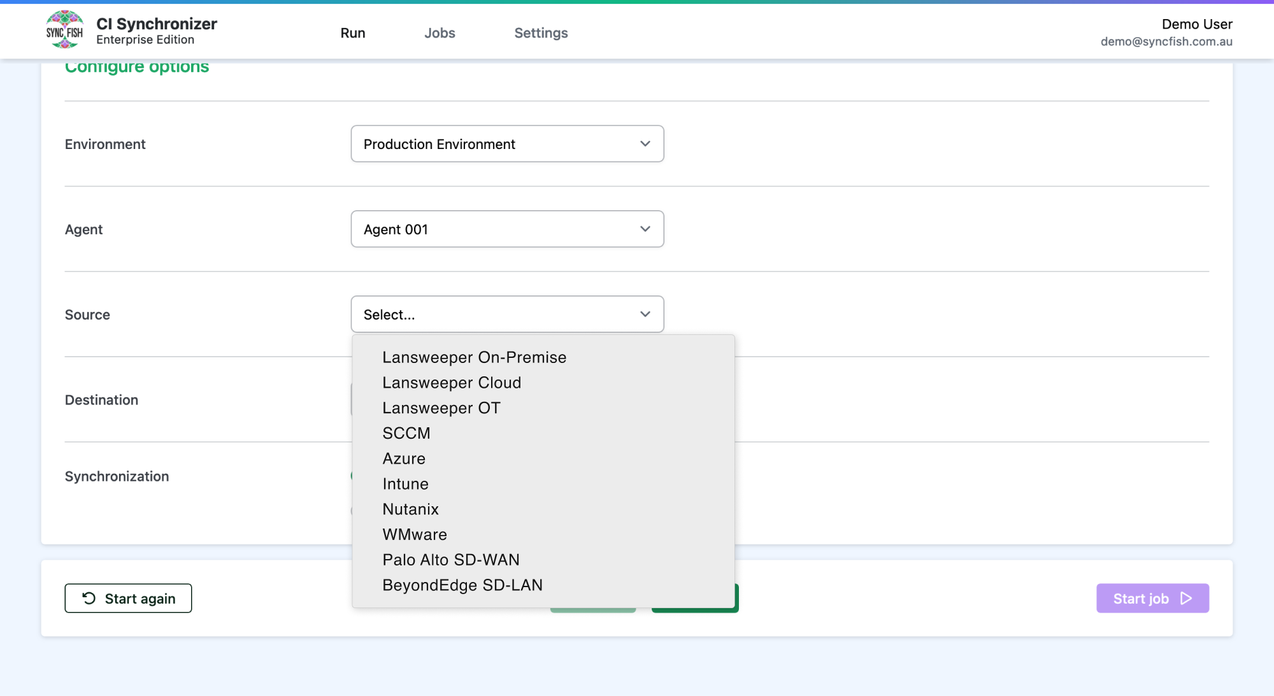Click the Environment field label
This screenshot has width=1274, height=696.
tap(105, 144)
